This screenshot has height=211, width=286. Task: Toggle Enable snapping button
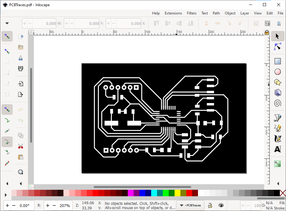click(7, 36)
